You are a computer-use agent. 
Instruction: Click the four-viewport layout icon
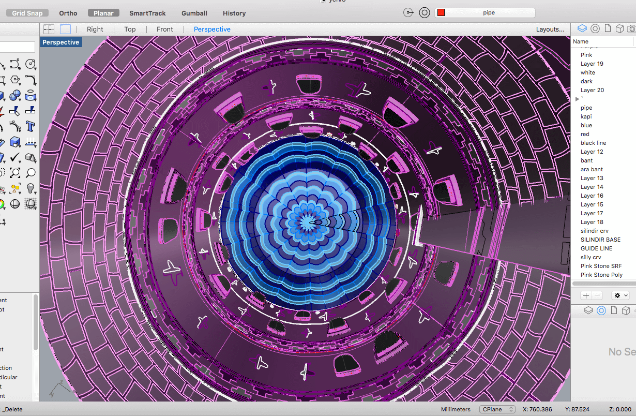49,29
